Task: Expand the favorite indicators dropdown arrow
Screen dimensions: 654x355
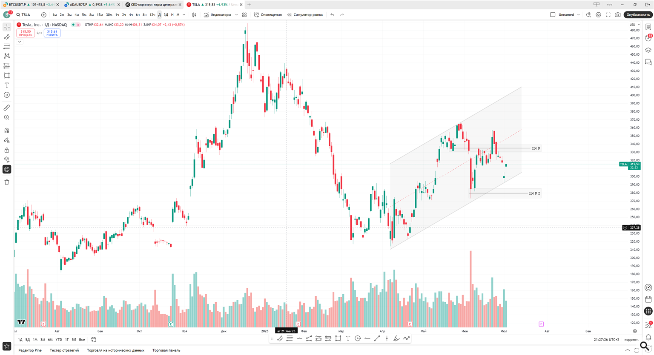Action: [x=236, y=15]
